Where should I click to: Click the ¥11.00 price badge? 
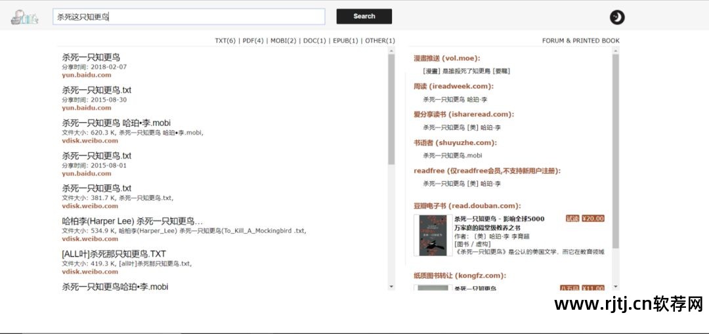tap(593, 288)
